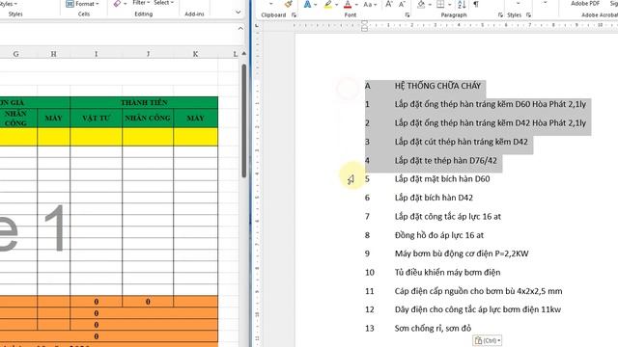This screenshot has height=347, width=618.
Task: Select Excel column I header
Action: pos(97,54)
